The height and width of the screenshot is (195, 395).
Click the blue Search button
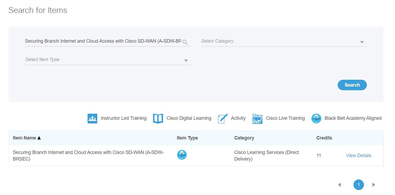pos(352,85)
